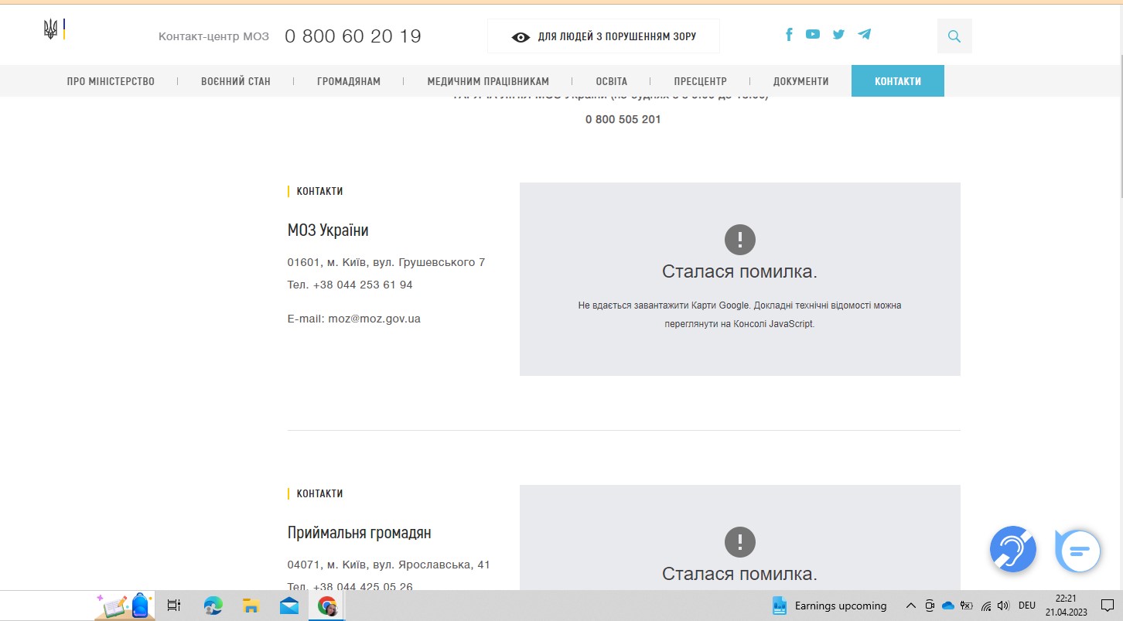The image size is (1123, 621).
Task: Open Microsoft Edge from the taskbar
Action: (213, 606)
